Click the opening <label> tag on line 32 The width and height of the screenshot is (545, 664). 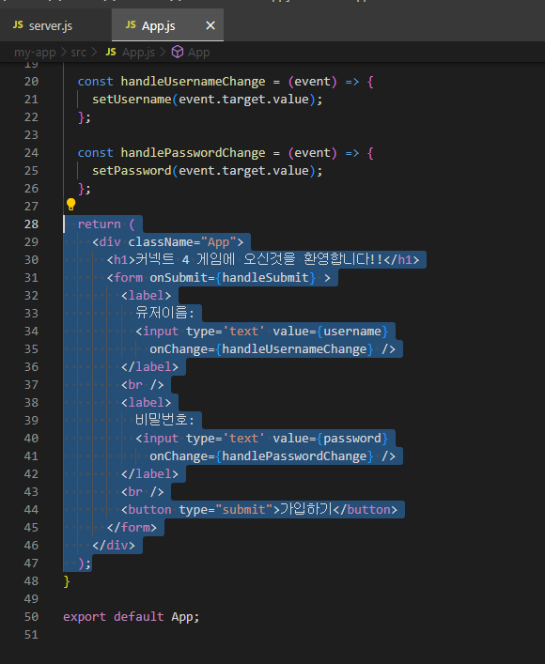pyautogui.click(x=147, y=295)
